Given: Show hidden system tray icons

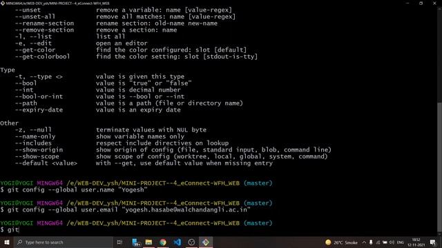Looking at the screenshot, I should 364,242.
